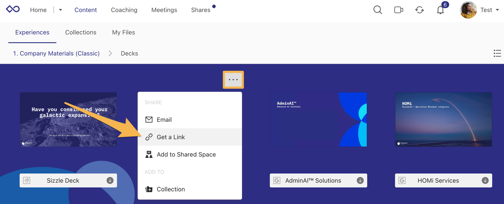Open the search magnifier icon
Viewport: 504px width, 204px height.
pos(377,10)
